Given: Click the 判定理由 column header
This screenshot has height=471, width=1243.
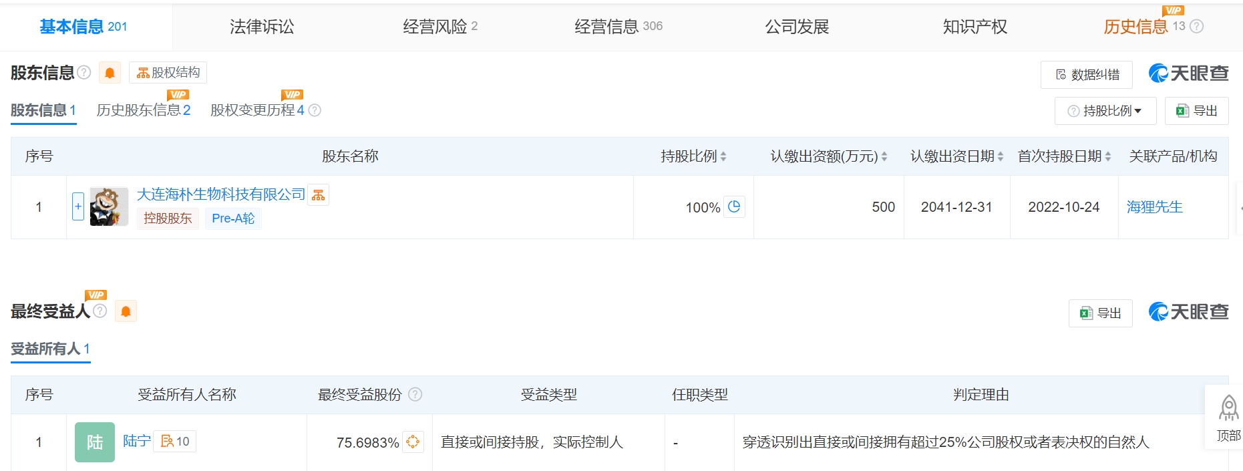Looking at the screenshot, I should point(981,395).
